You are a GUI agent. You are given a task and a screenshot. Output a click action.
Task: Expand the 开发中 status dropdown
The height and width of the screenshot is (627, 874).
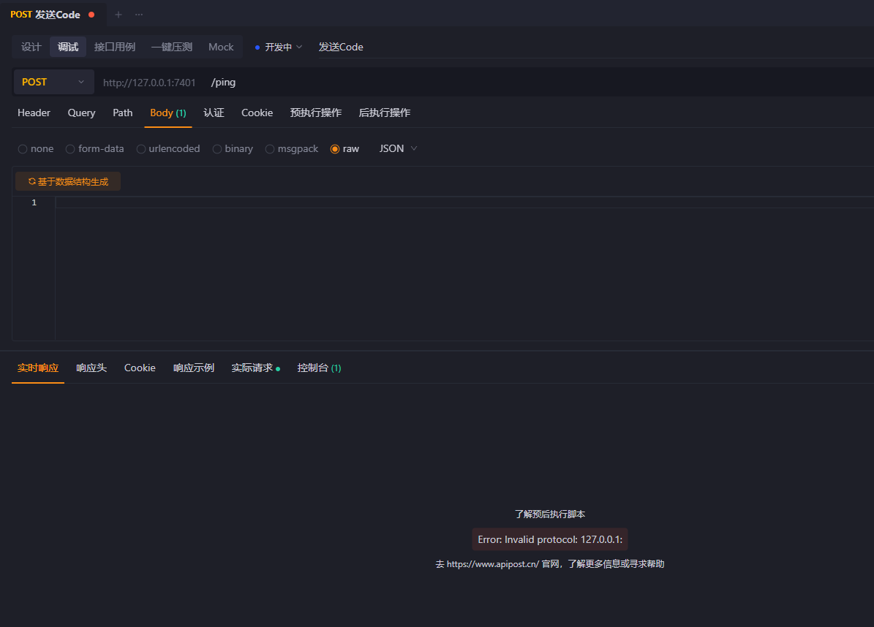tap(279, 47)
